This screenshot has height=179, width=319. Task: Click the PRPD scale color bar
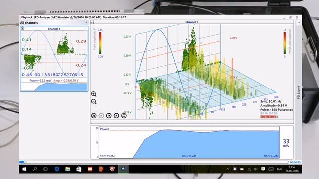point(285,43)
